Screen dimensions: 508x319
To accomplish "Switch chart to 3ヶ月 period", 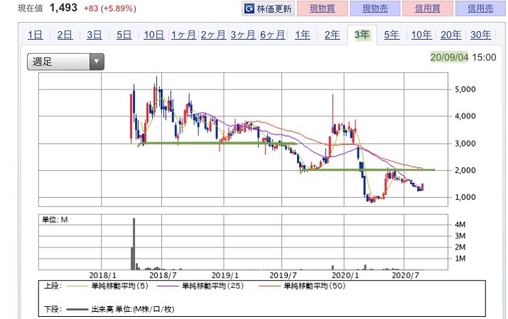I will coord(243,35).
